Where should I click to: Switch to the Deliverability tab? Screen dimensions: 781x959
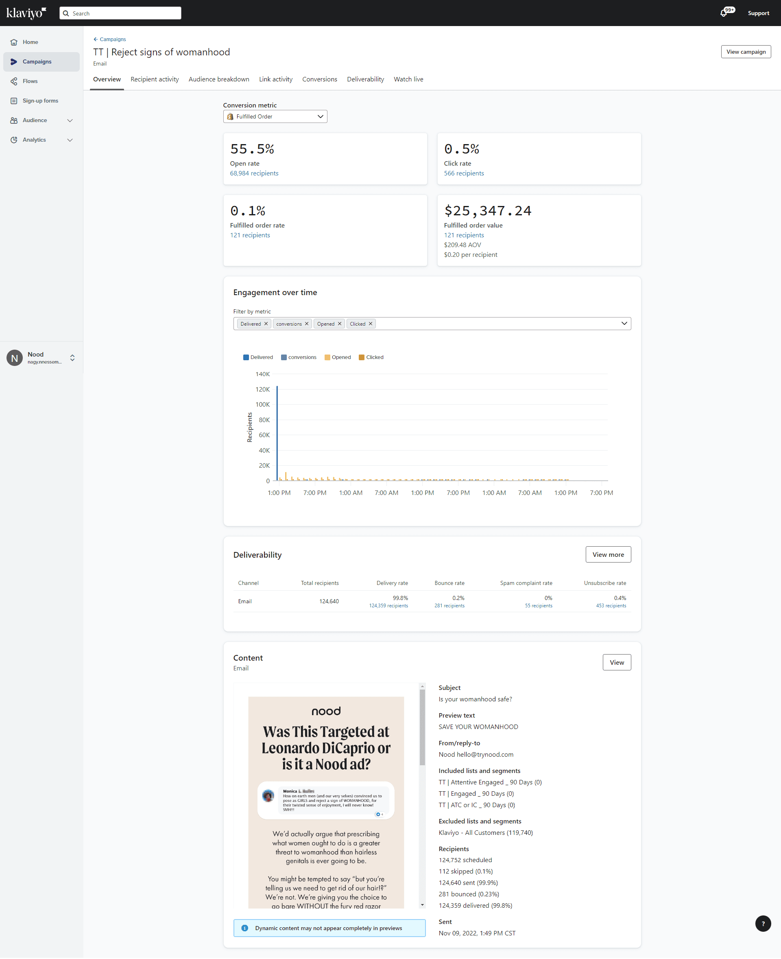366,79
